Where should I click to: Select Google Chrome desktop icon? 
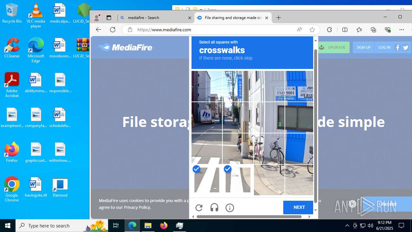pyautogui.click(x=12, y=189)
